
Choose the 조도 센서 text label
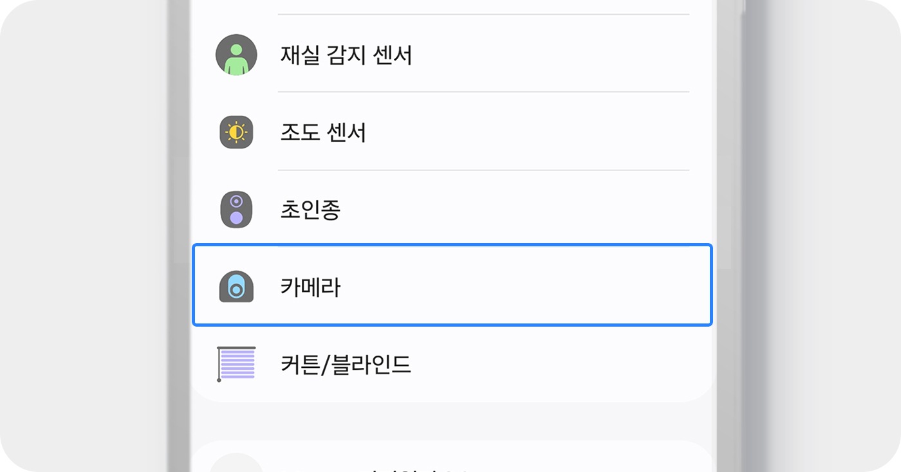tap(323, 132)
